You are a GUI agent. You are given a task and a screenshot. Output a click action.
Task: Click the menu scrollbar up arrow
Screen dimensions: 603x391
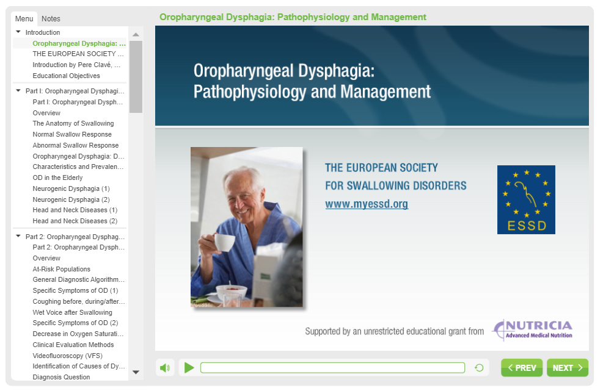pyautogui.click(x=136, y=35)
